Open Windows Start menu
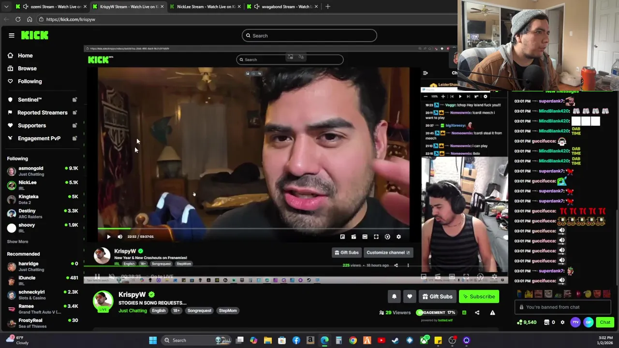The image size is (619, 348). (153, 340)
